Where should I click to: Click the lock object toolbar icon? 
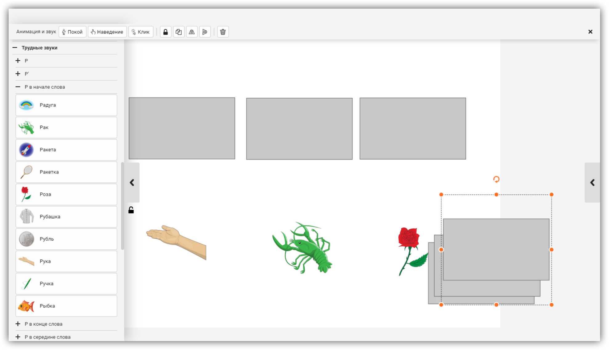click(165, 32)
